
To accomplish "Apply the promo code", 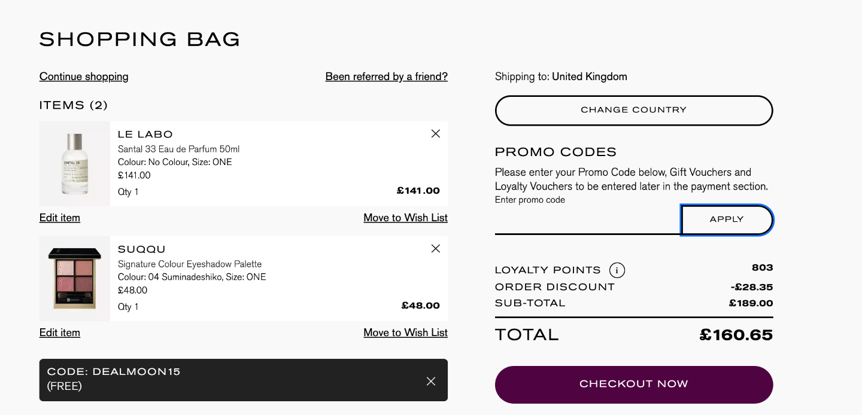I will pos(727,219).
